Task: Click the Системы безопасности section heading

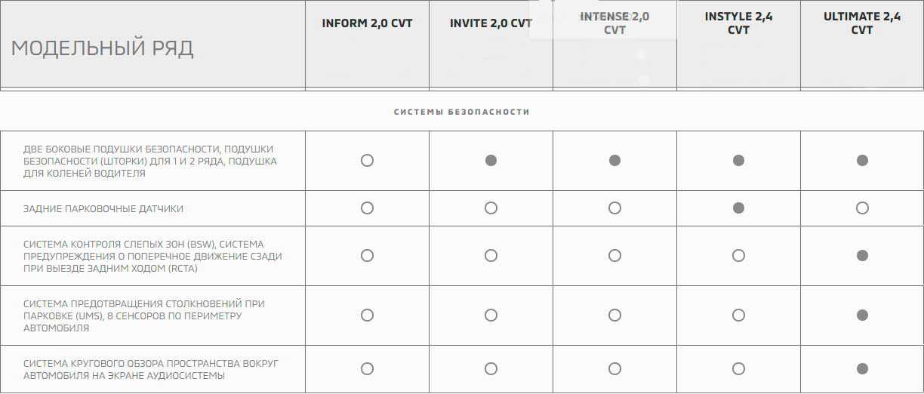Action: [x=461, y=112]
